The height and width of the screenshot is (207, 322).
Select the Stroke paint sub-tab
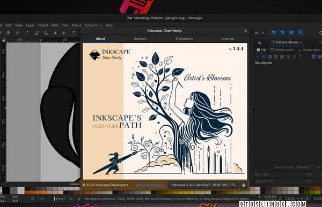(x=282, y=50)
